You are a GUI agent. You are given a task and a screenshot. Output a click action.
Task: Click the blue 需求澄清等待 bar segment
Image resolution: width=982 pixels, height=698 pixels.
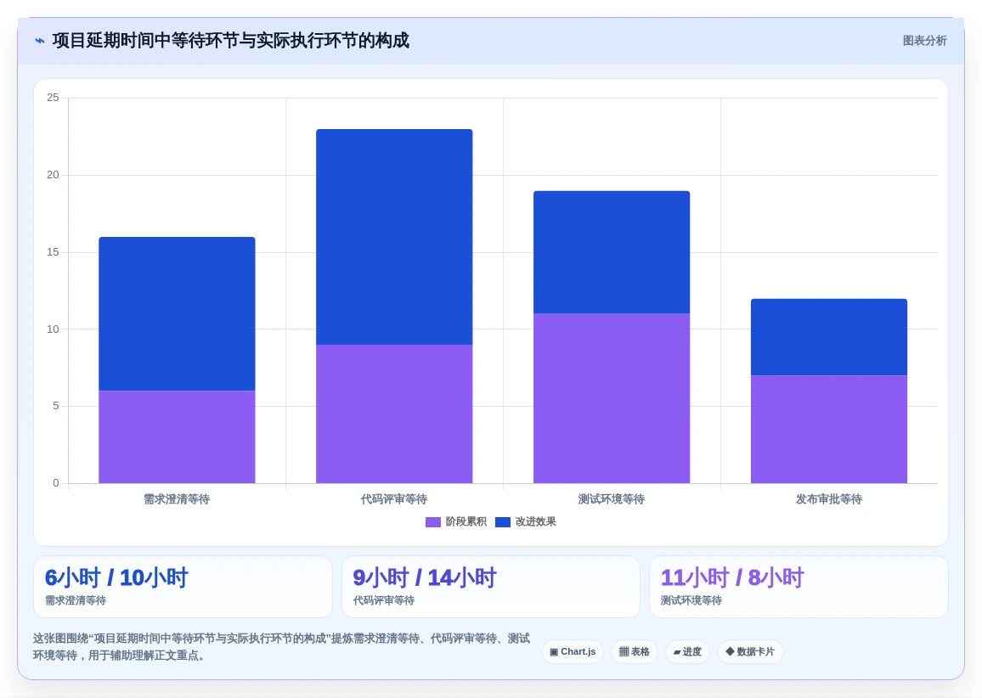click(x=177, y=313)
